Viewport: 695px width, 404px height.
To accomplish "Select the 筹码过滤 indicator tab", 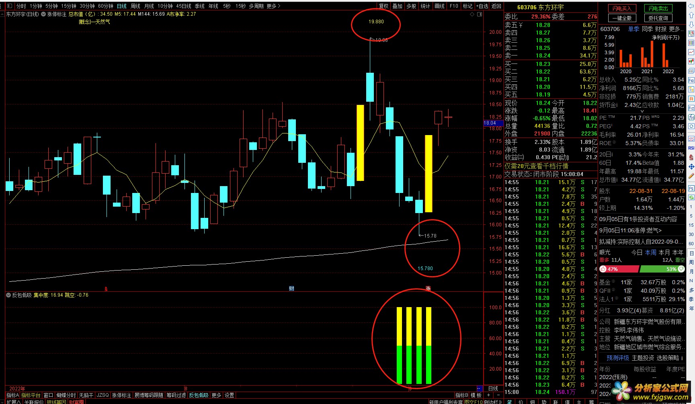I will (176, 395).
